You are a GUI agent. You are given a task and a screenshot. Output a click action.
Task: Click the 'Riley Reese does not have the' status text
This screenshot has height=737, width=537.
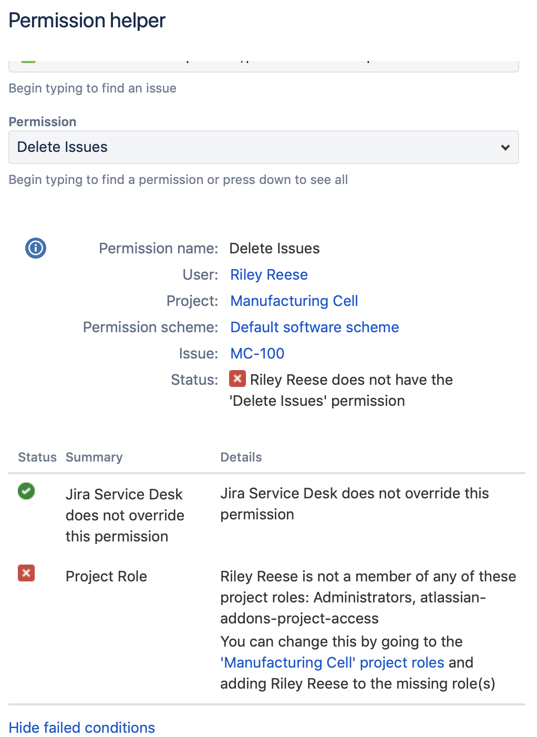tap(342, 390)
